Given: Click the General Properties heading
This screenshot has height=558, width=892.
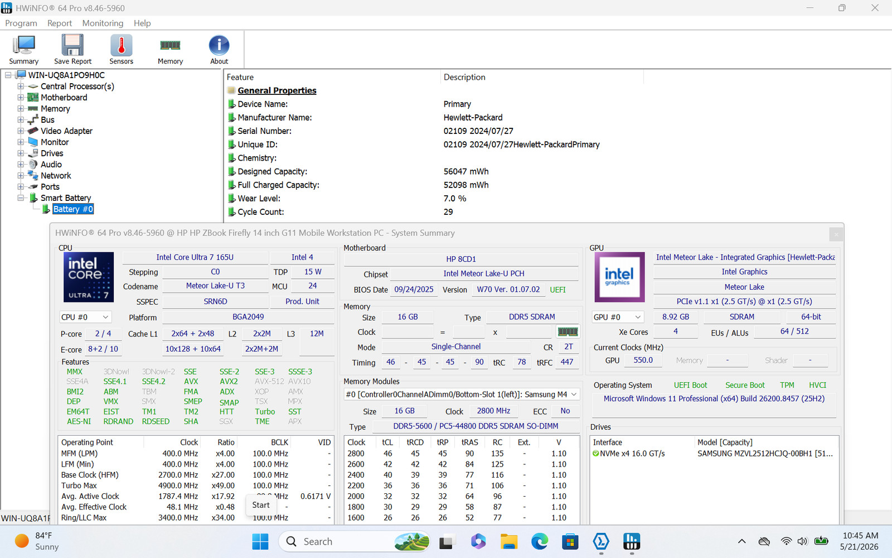Looking at the screenshot, I should 277,90.
